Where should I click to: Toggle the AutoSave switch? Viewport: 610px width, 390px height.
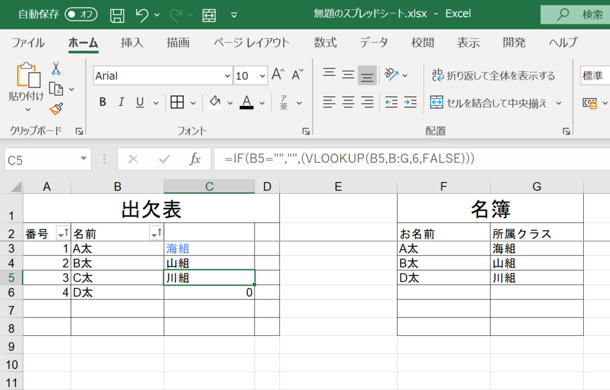[81, 15]
